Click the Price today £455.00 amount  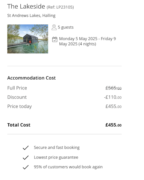[114, 106]
